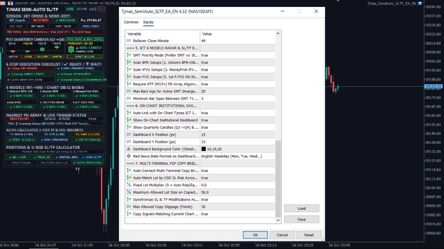Click the integer icon for Minimum Bar Span SMT
444x249 pixels.
pyautogui.click(x=129, y=99)
